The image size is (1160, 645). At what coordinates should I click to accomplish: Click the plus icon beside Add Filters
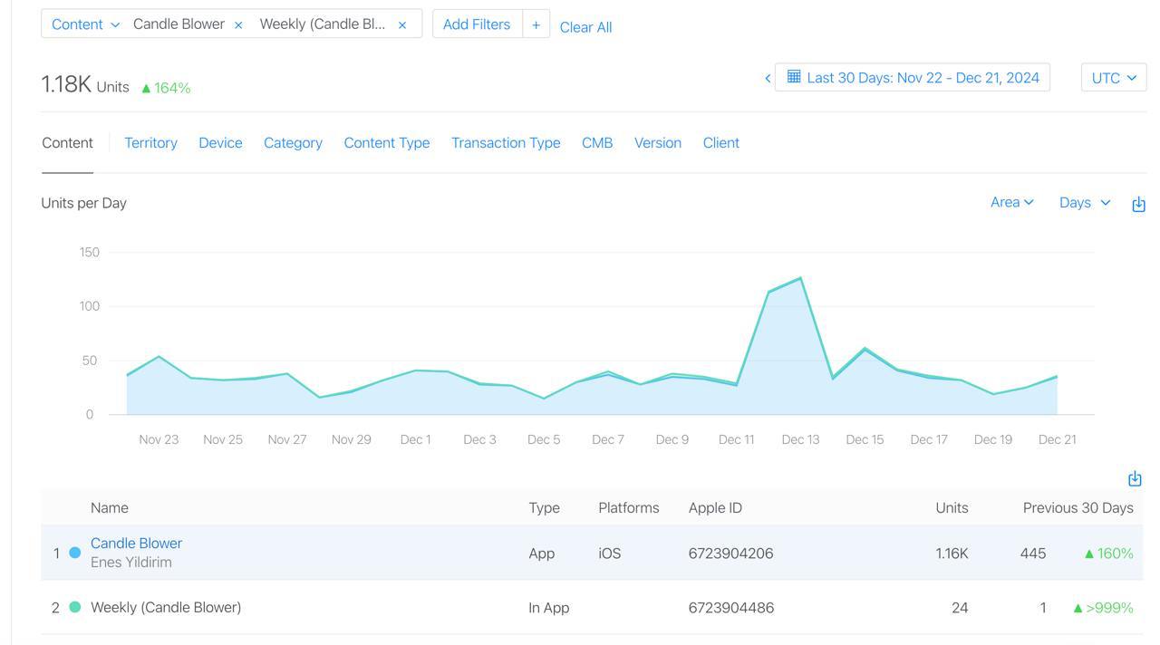click(x=536, y=24)
